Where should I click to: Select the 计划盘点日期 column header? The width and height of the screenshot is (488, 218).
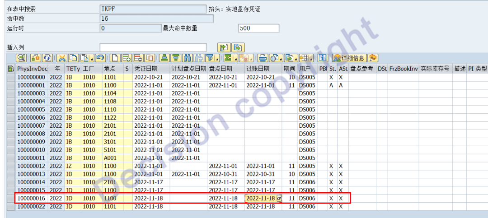pyautogui.click(x=188, y=69)
